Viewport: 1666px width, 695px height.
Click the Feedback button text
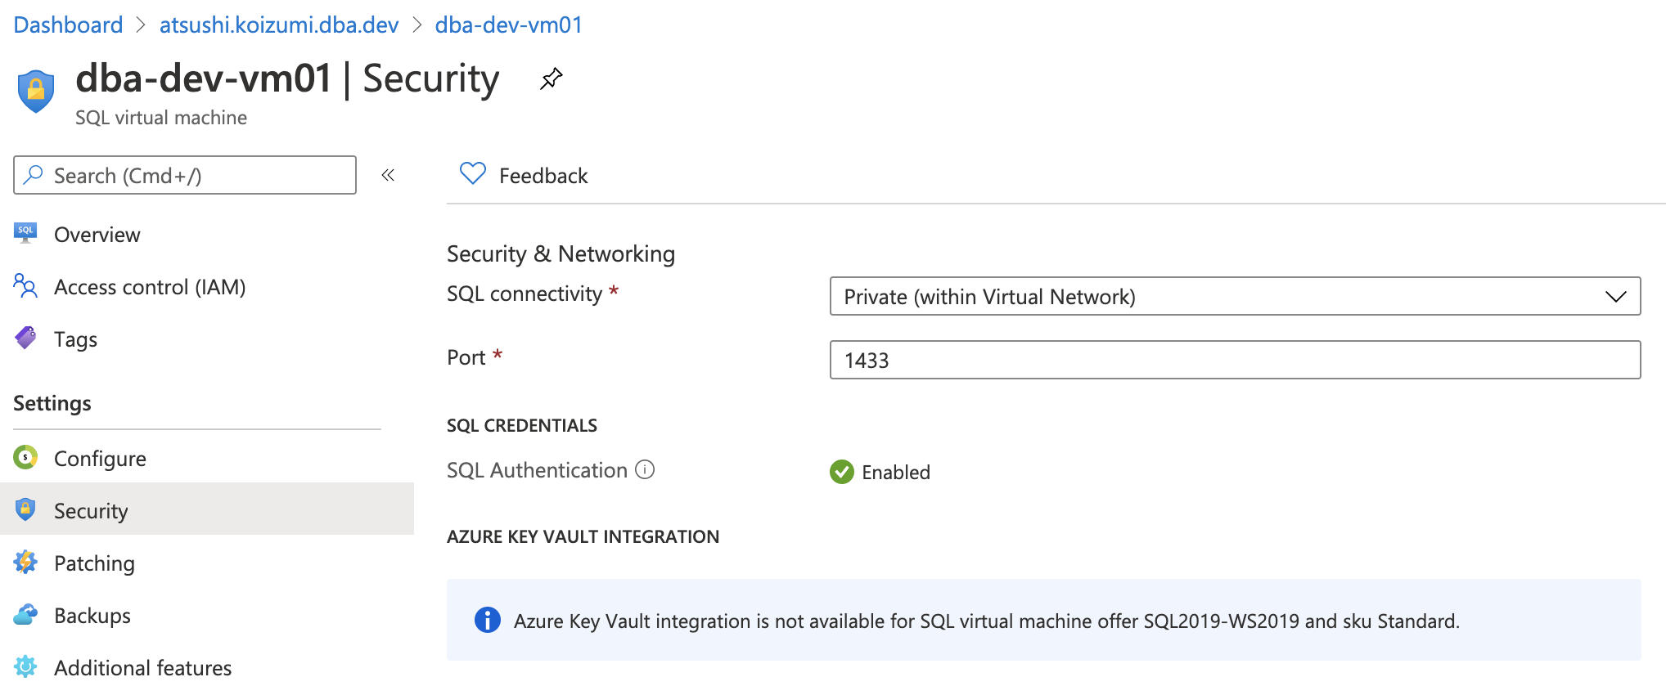[543, 176]
